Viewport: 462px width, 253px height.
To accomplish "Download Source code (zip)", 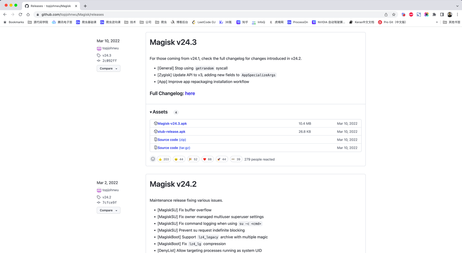I will click(x=172, y=140).
